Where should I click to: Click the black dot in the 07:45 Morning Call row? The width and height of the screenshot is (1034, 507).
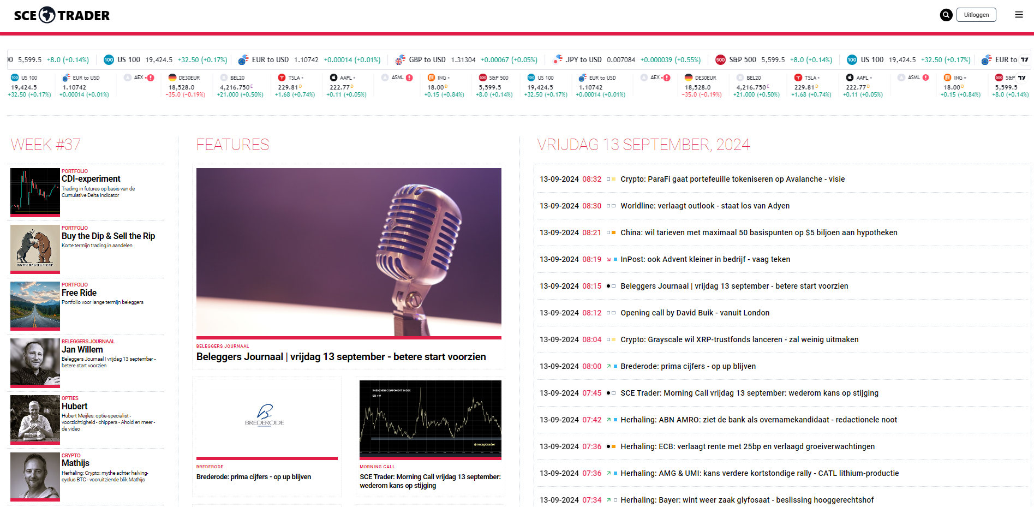coord(608,393)
